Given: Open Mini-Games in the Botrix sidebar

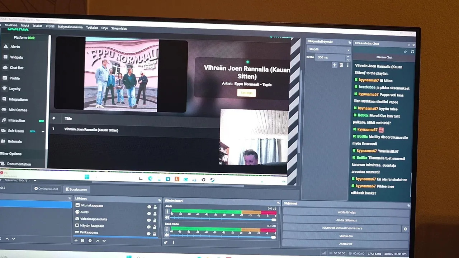Looking at the screenshot, I should click(x=18, y=110).
